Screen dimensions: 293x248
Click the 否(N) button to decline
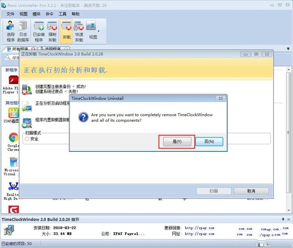(x=209, y=142)
